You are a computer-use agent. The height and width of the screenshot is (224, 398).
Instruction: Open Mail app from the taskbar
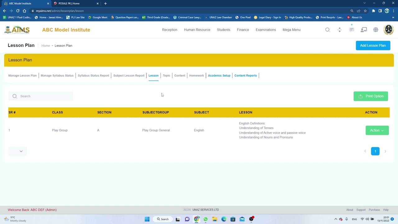[x=242, y=219]
